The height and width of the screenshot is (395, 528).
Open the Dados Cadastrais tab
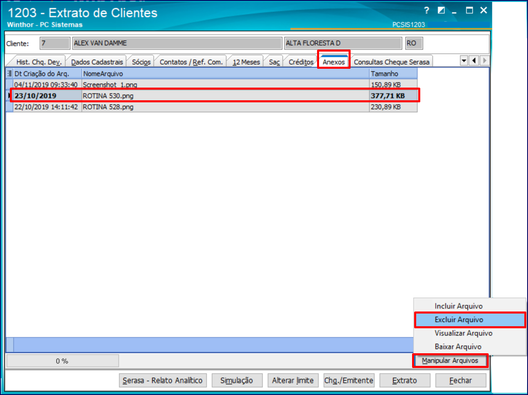[x=97, y=62]
